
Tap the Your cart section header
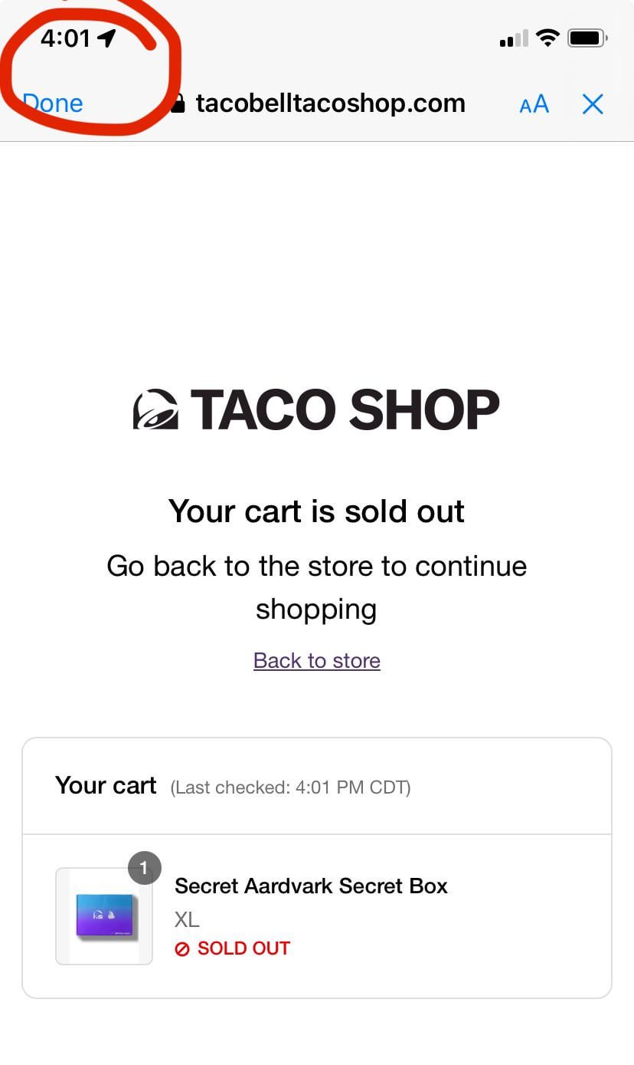[x=106, y=785]
